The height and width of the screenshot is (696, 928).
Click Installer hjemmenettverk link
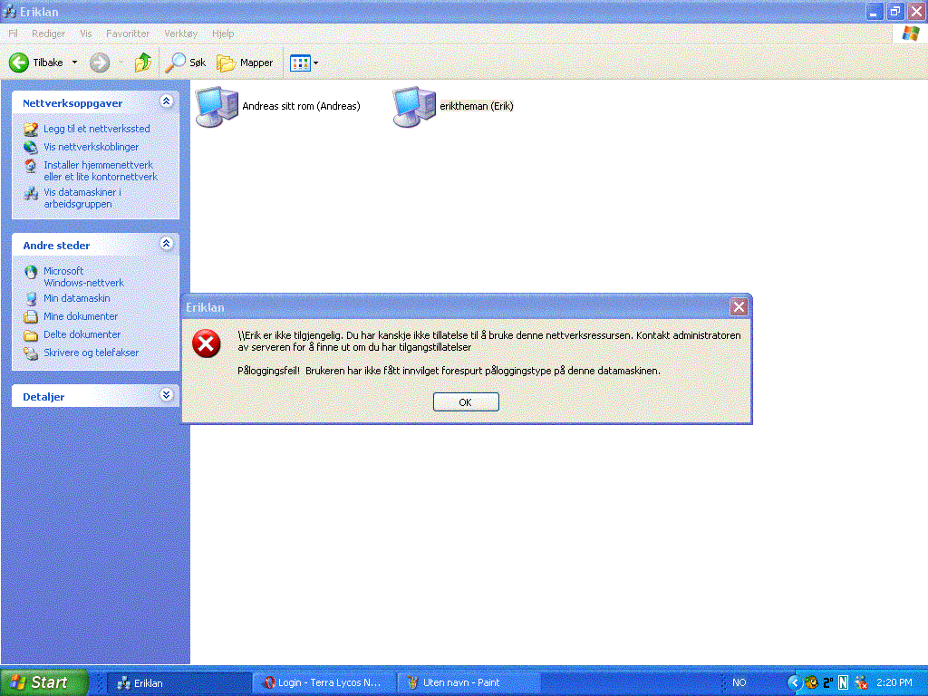point(101,170)
